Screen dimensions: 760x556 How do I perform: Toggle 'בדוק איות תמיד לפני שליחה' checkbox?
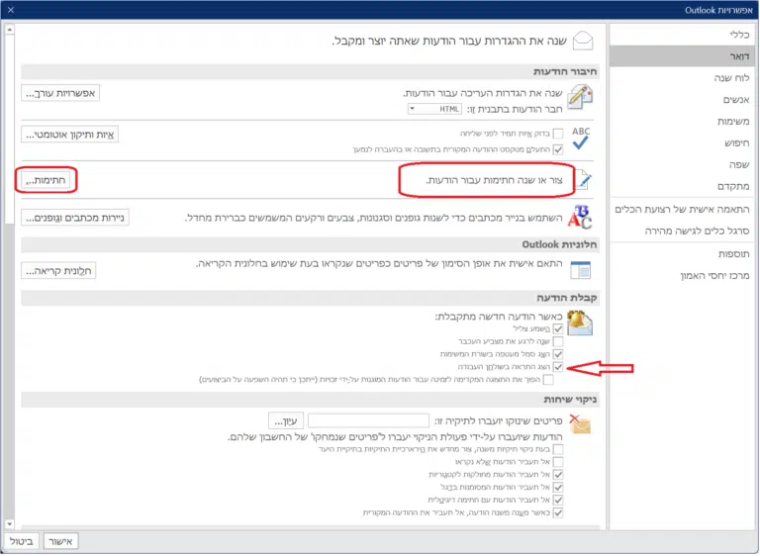558,134
